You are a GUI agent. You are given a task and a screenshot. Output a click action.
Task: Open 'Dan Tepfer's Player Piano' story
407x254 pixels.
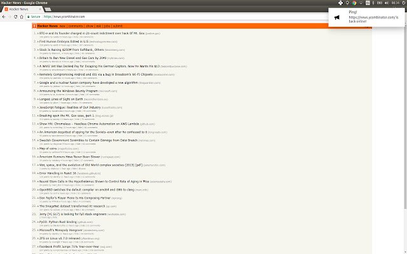pyautogui.click(x=75, y=197)
